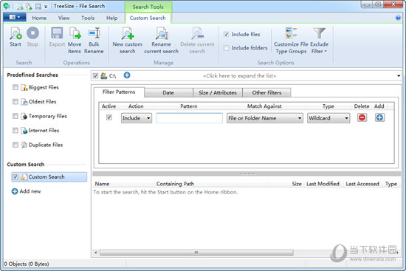
Task: Enable the Oldest Files search checkbox
Action: click(16, 102)
